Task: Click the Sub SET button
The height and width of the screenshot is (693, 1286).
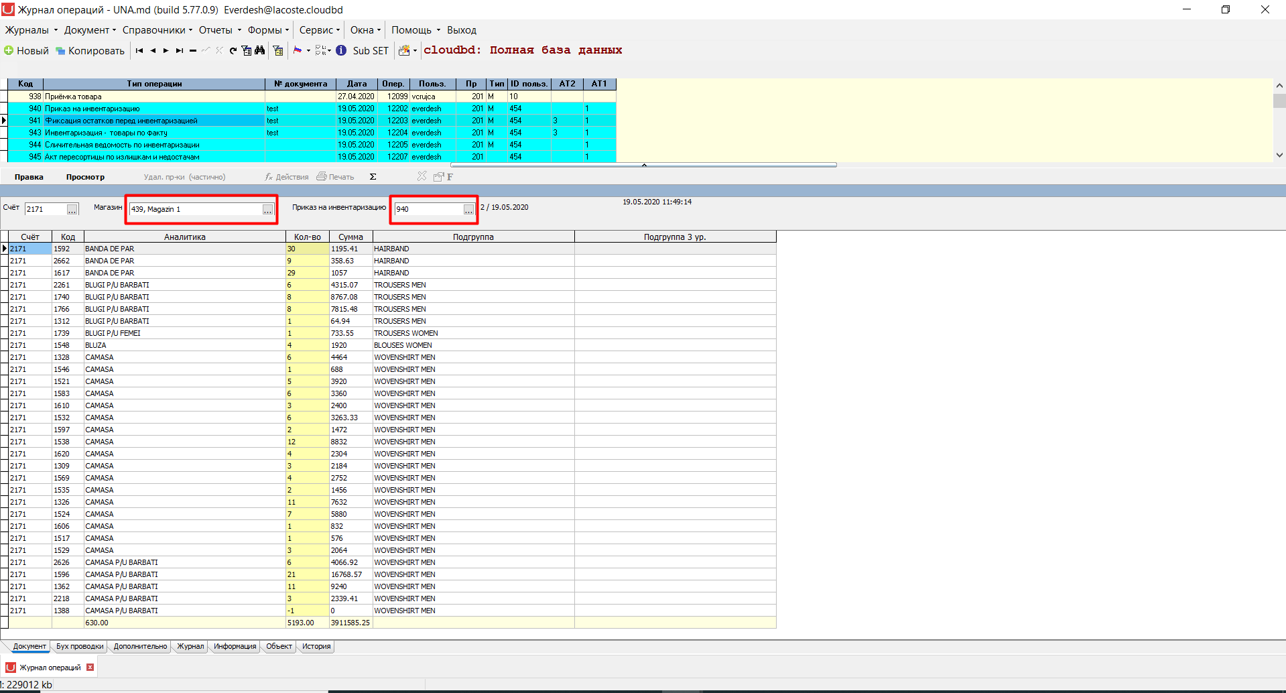Action: tap(371, 51)
